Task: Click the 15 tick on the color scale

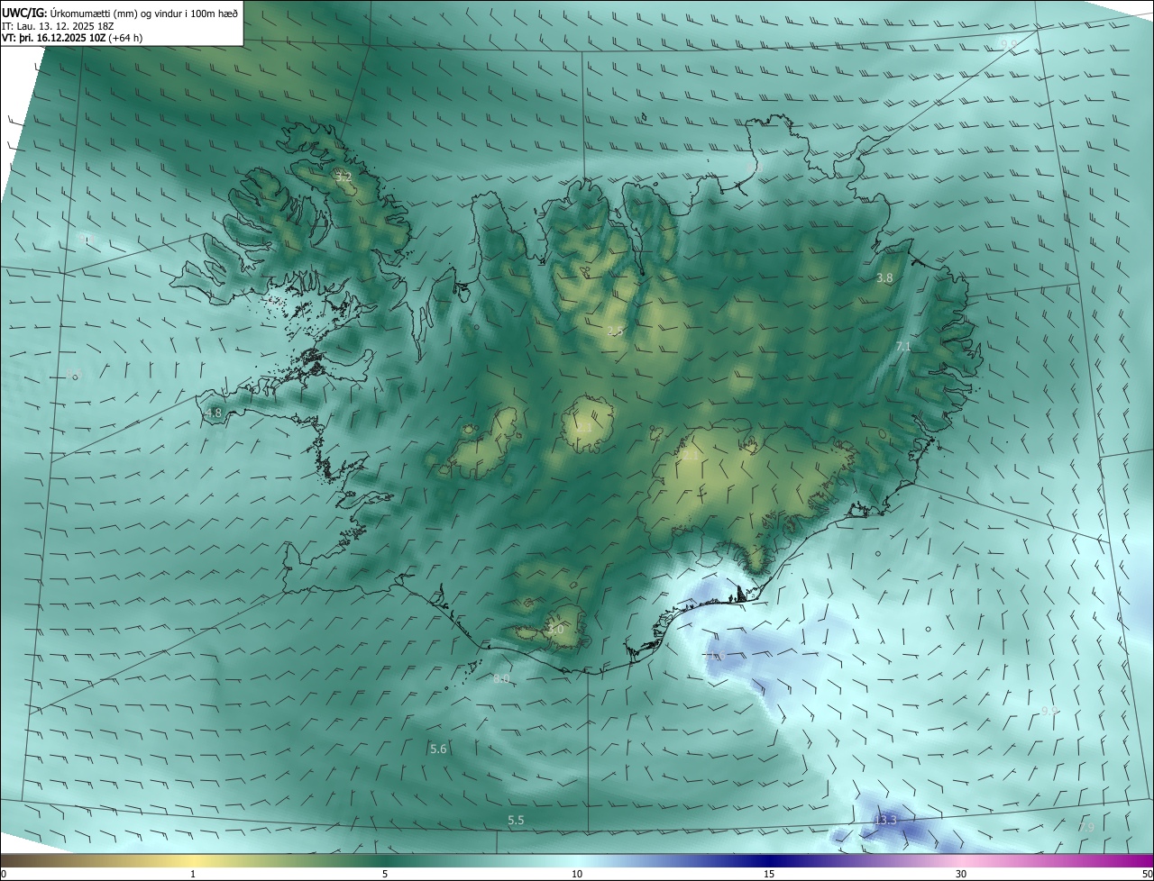Action: (x=769, y=874)
